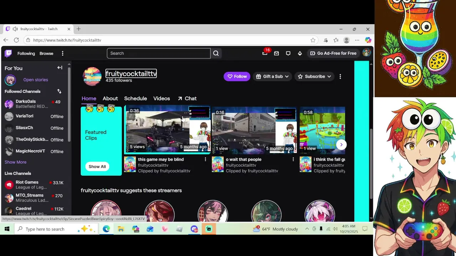Play the 0:16 'o wait that people' clip
Viewport: 456px width, 256px height.
(254, 130)
